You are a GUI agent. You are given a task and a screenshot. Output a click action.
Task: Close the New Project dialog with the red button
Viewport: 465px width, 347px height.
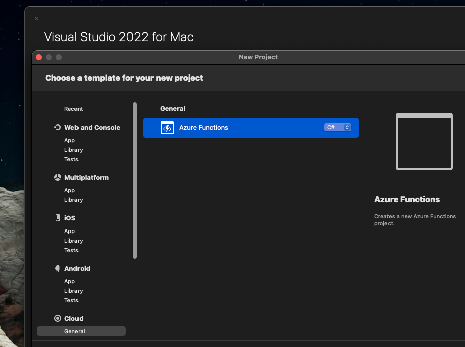point(39,57)
